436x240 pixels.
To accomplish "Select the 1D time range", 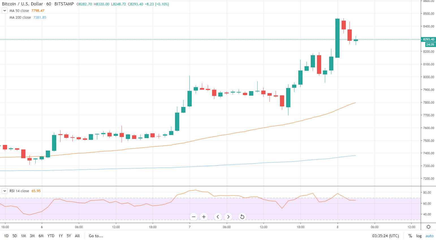I will point(6,236).
